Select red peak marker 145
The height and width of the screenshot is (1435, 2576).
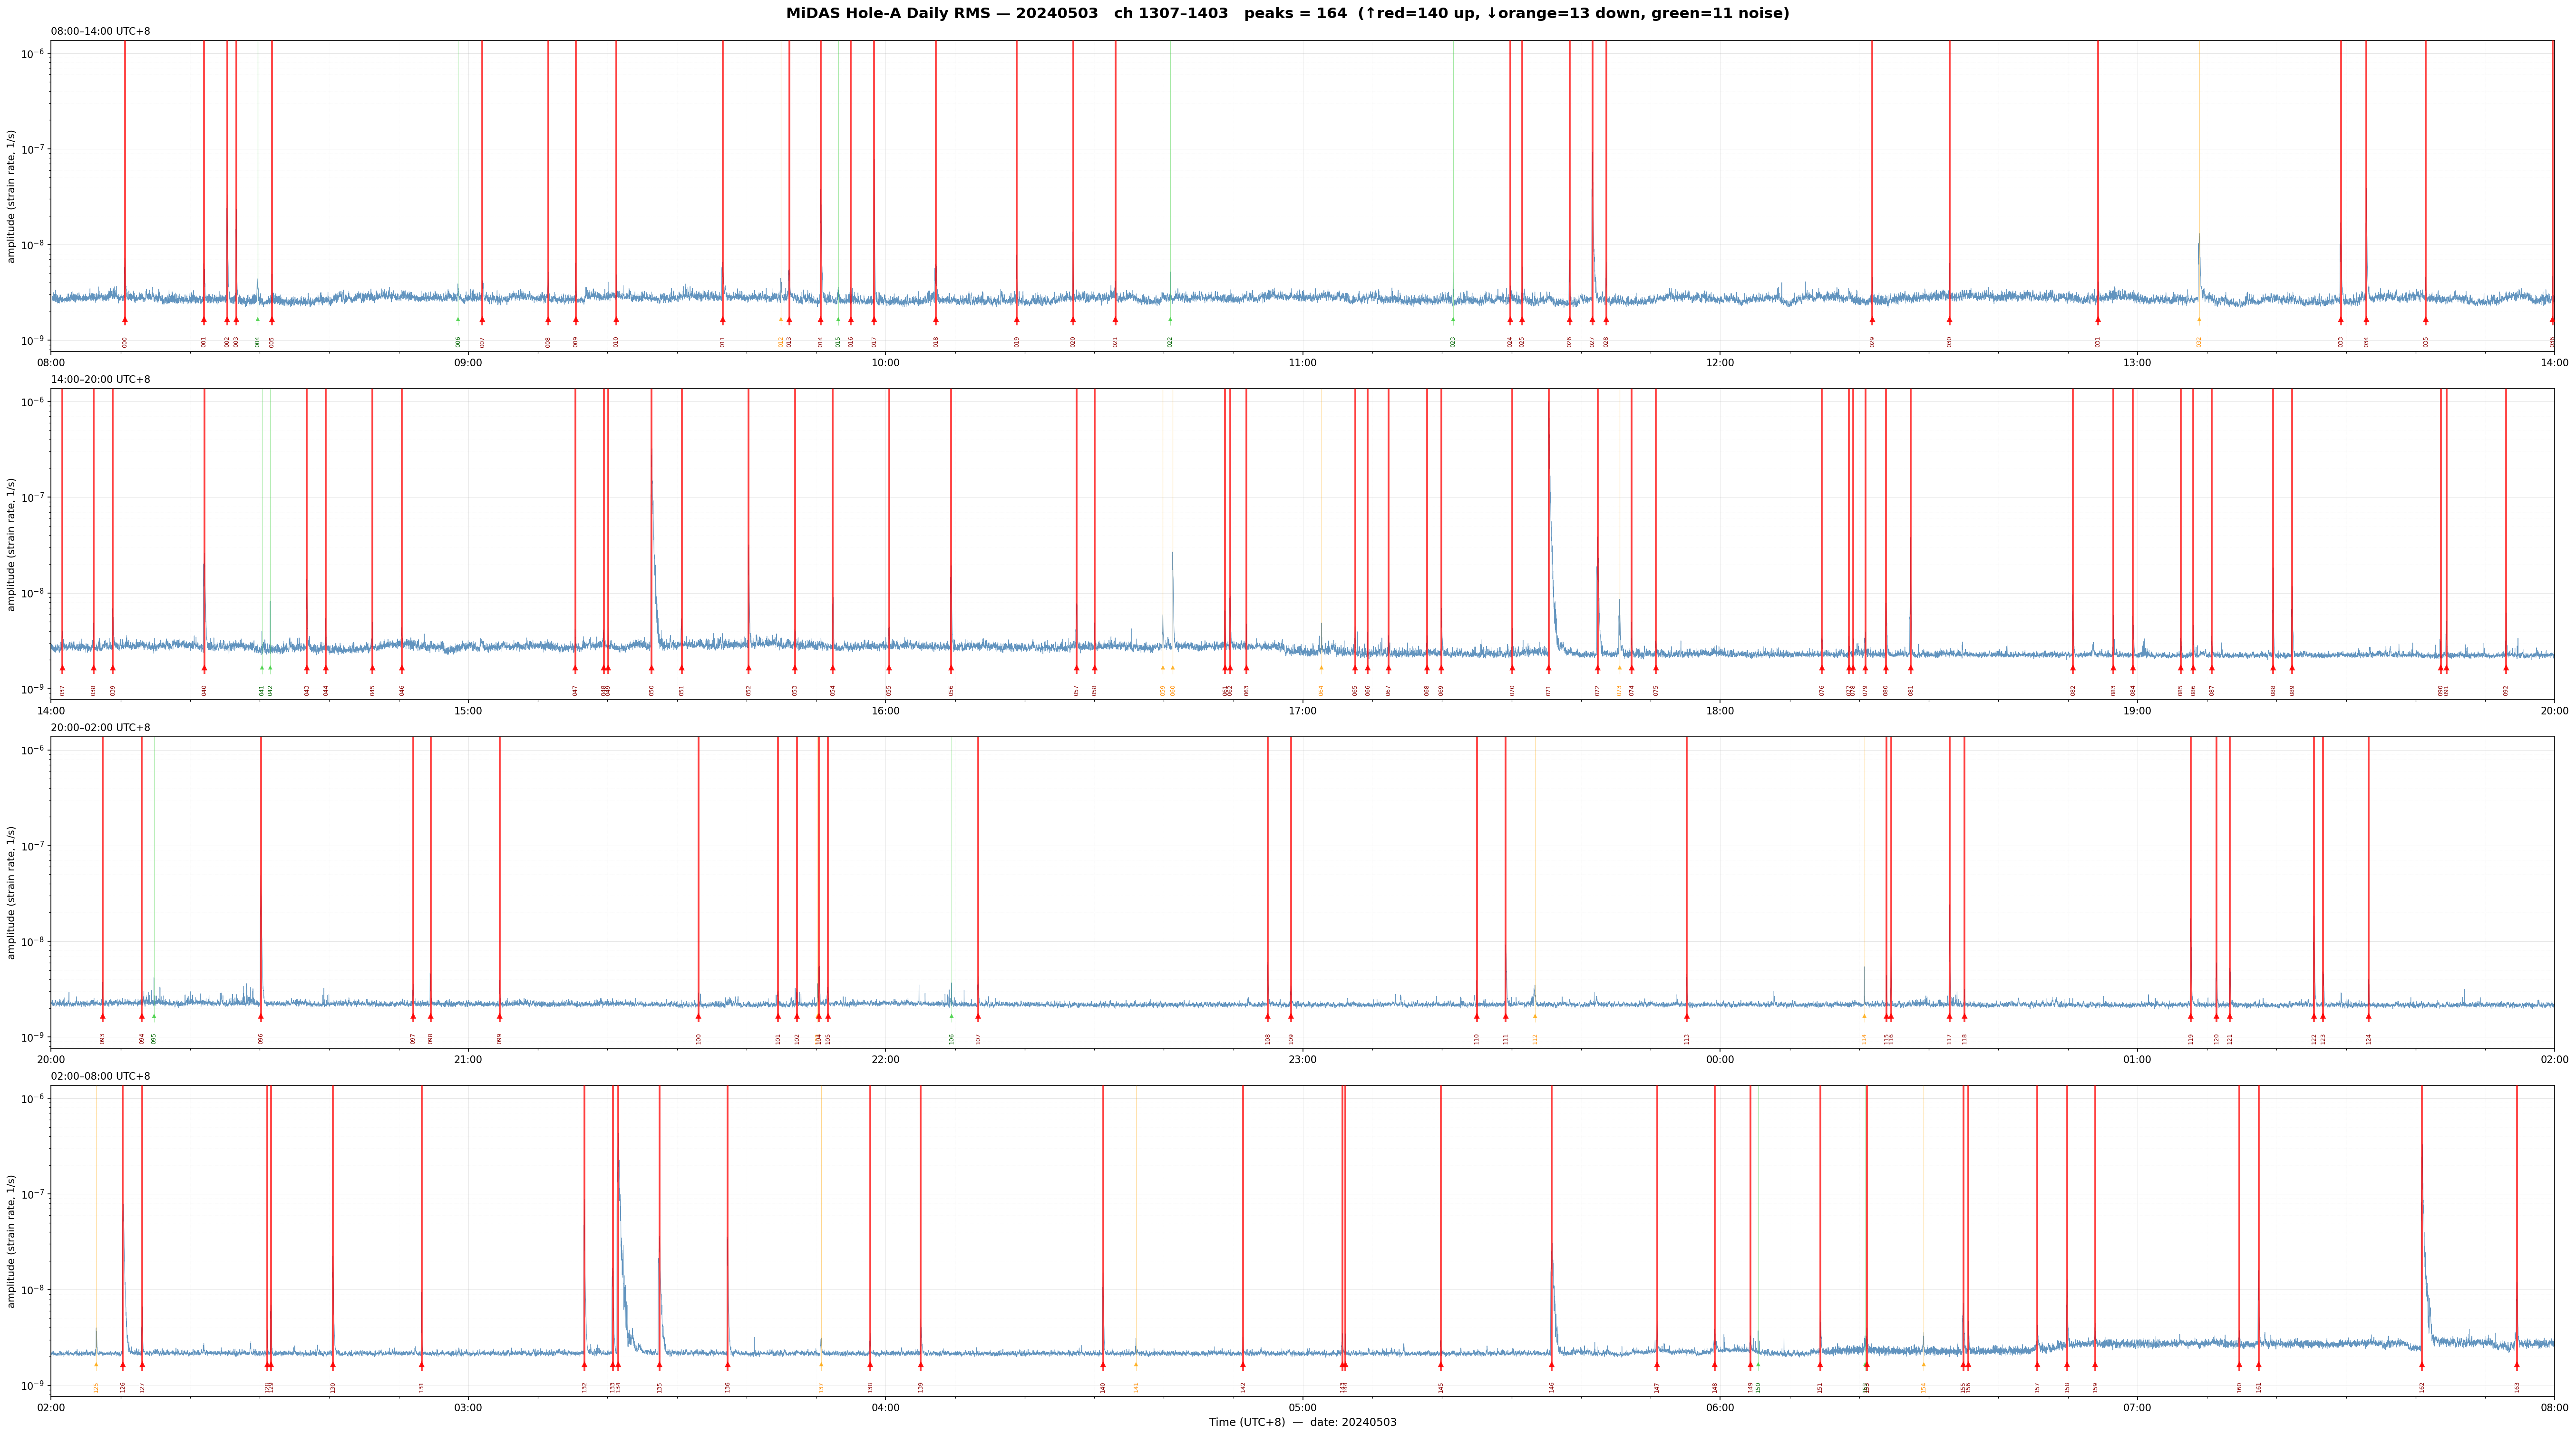tap(1441, 1365)
